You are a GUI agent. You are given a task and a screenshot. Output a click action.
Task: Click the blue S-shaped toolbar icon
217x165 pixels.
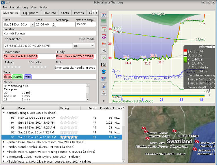[104, 72]
